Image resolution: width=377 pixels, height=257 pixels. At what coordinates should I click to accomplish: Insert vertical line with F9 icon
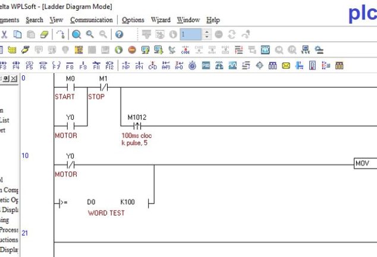(83, 65)
